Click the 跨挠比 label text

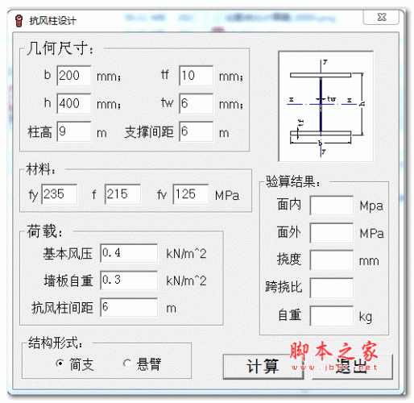284,287
